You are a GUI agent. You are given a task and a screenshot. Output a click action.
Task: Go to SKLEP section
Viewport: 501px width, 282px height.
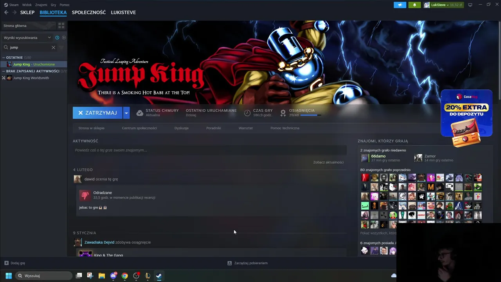[x=27, y=13]
